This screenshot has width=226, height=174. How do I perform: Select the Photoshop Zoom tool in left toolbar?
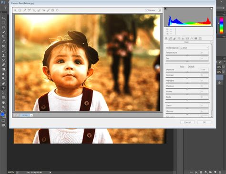pos(3,107)
